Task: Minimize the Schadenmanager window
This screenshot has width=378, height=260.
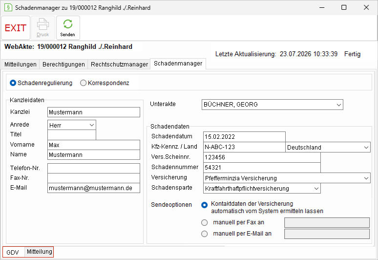Action: (322, 7)
